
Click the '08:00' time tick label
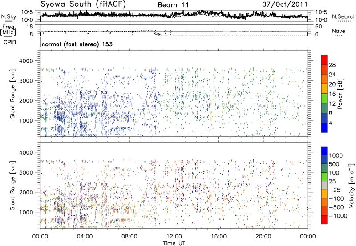pyautogui.click(x=129, y=237)
